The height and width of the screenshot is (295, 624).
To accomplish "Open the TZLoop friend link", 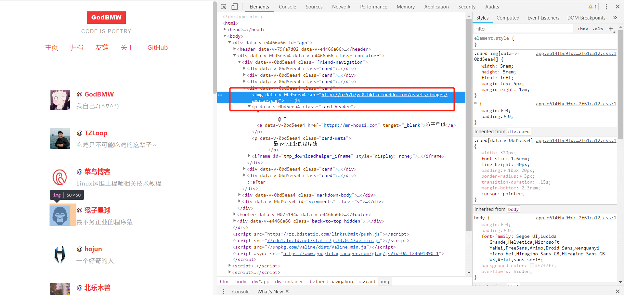I will [x=96, y=133].
